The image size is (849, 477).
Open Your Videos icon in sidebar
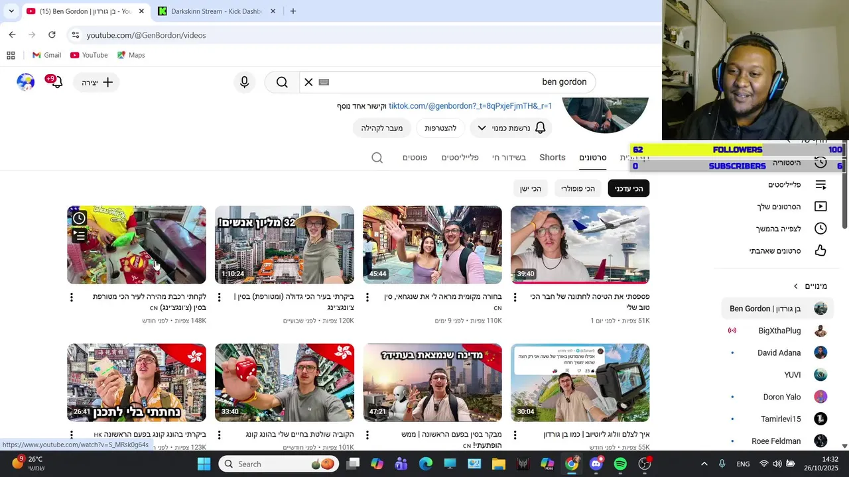(x=820, y=207)
